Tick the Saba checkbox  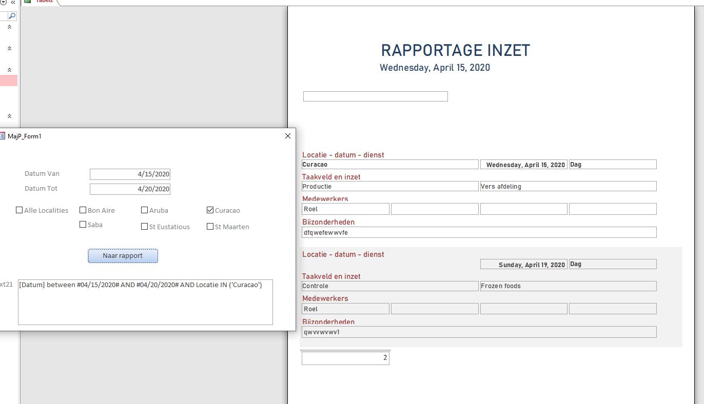click(x=83, y=225)
